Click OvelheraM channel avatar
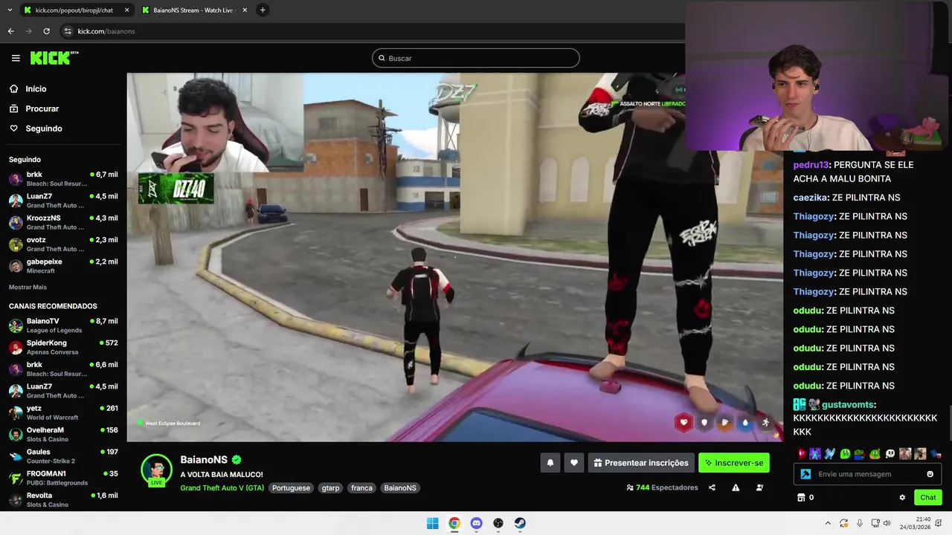Viewport: 952px width, 535px height. (x=16, y=435)
